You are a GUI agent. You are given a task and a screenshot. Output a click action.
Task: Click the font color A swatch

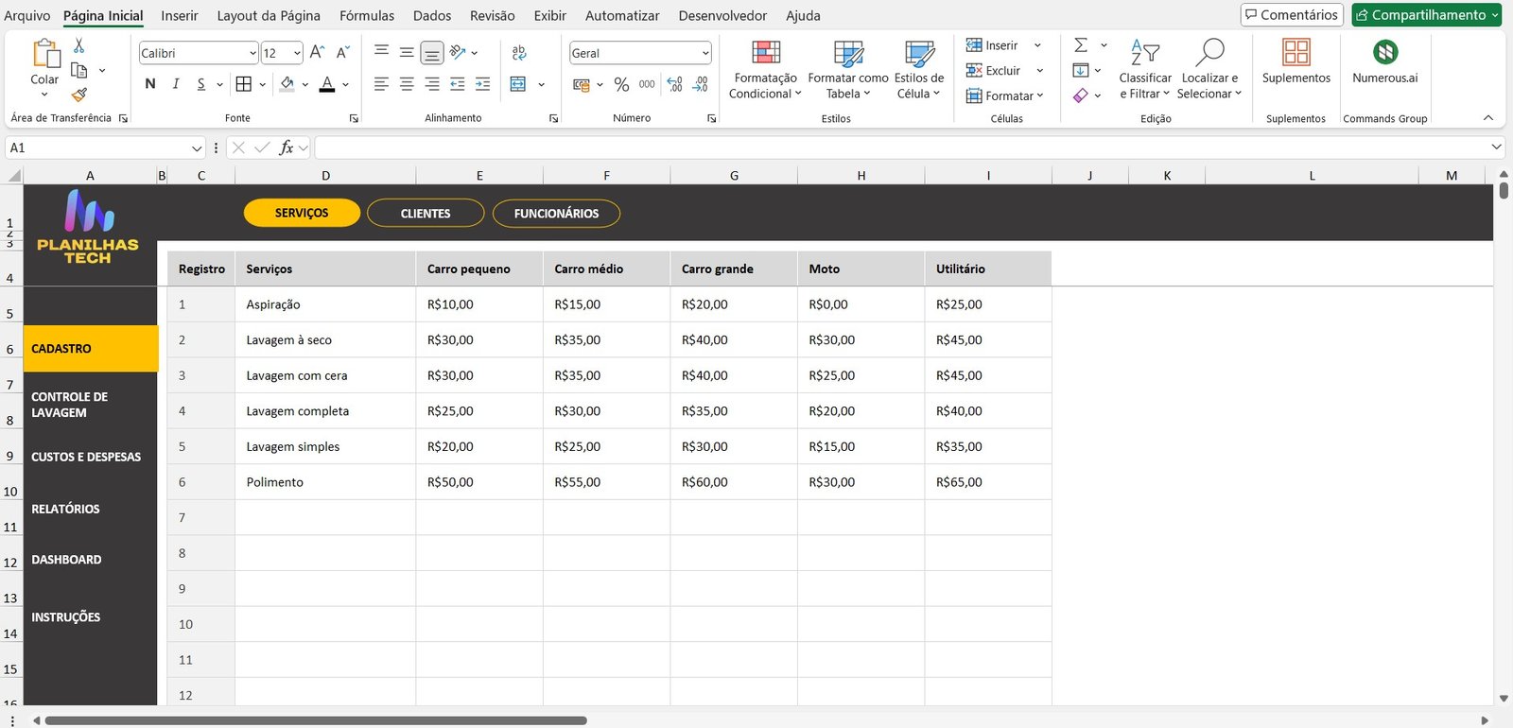pyautogui.click(x=327, y=84)
